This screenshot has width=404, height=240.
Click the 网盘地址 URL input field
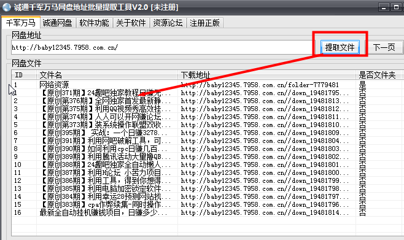click(x=162, y=47)
